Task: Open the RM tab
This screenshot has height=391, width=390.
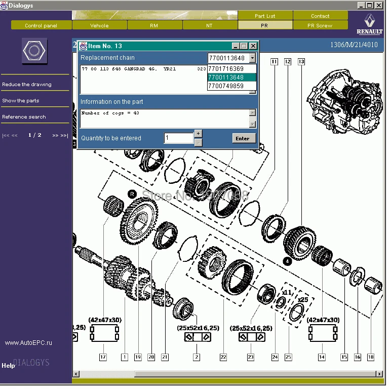Action: coord(154,25)
